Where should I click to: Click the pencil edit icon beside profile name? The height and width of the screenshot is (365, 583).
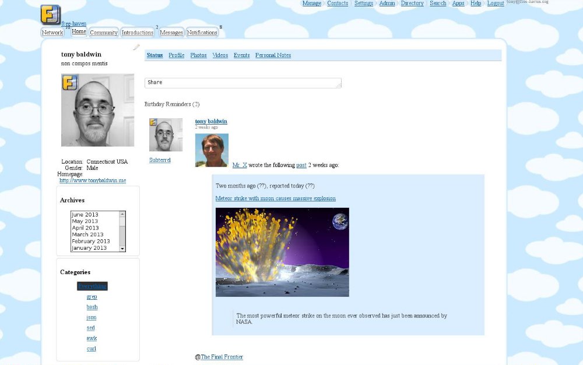[x=136, y=47]
